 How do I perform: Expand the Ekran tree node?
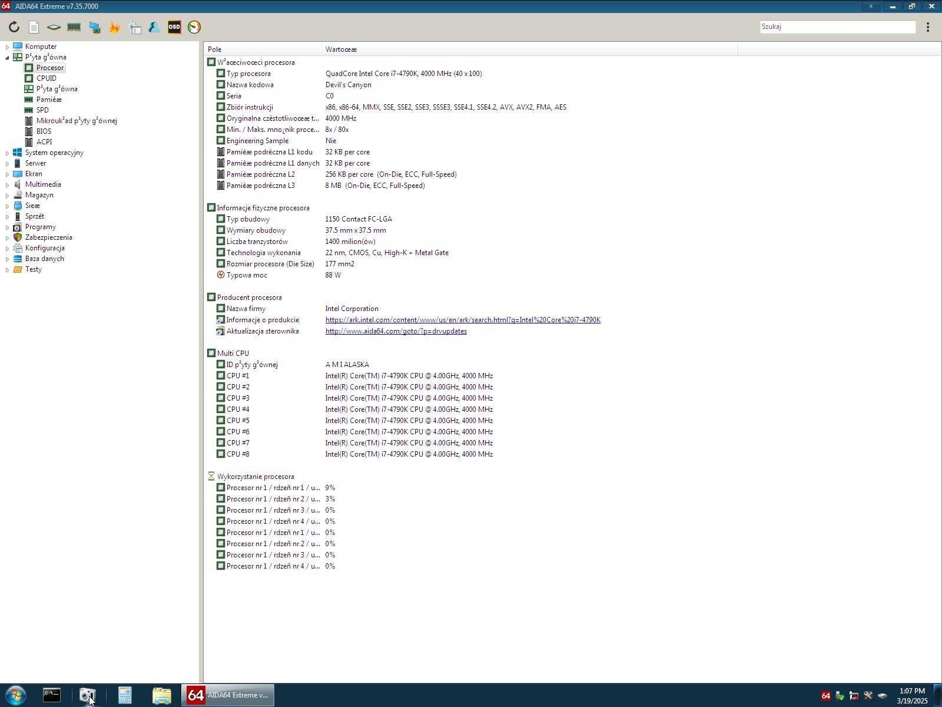[7, 174]
